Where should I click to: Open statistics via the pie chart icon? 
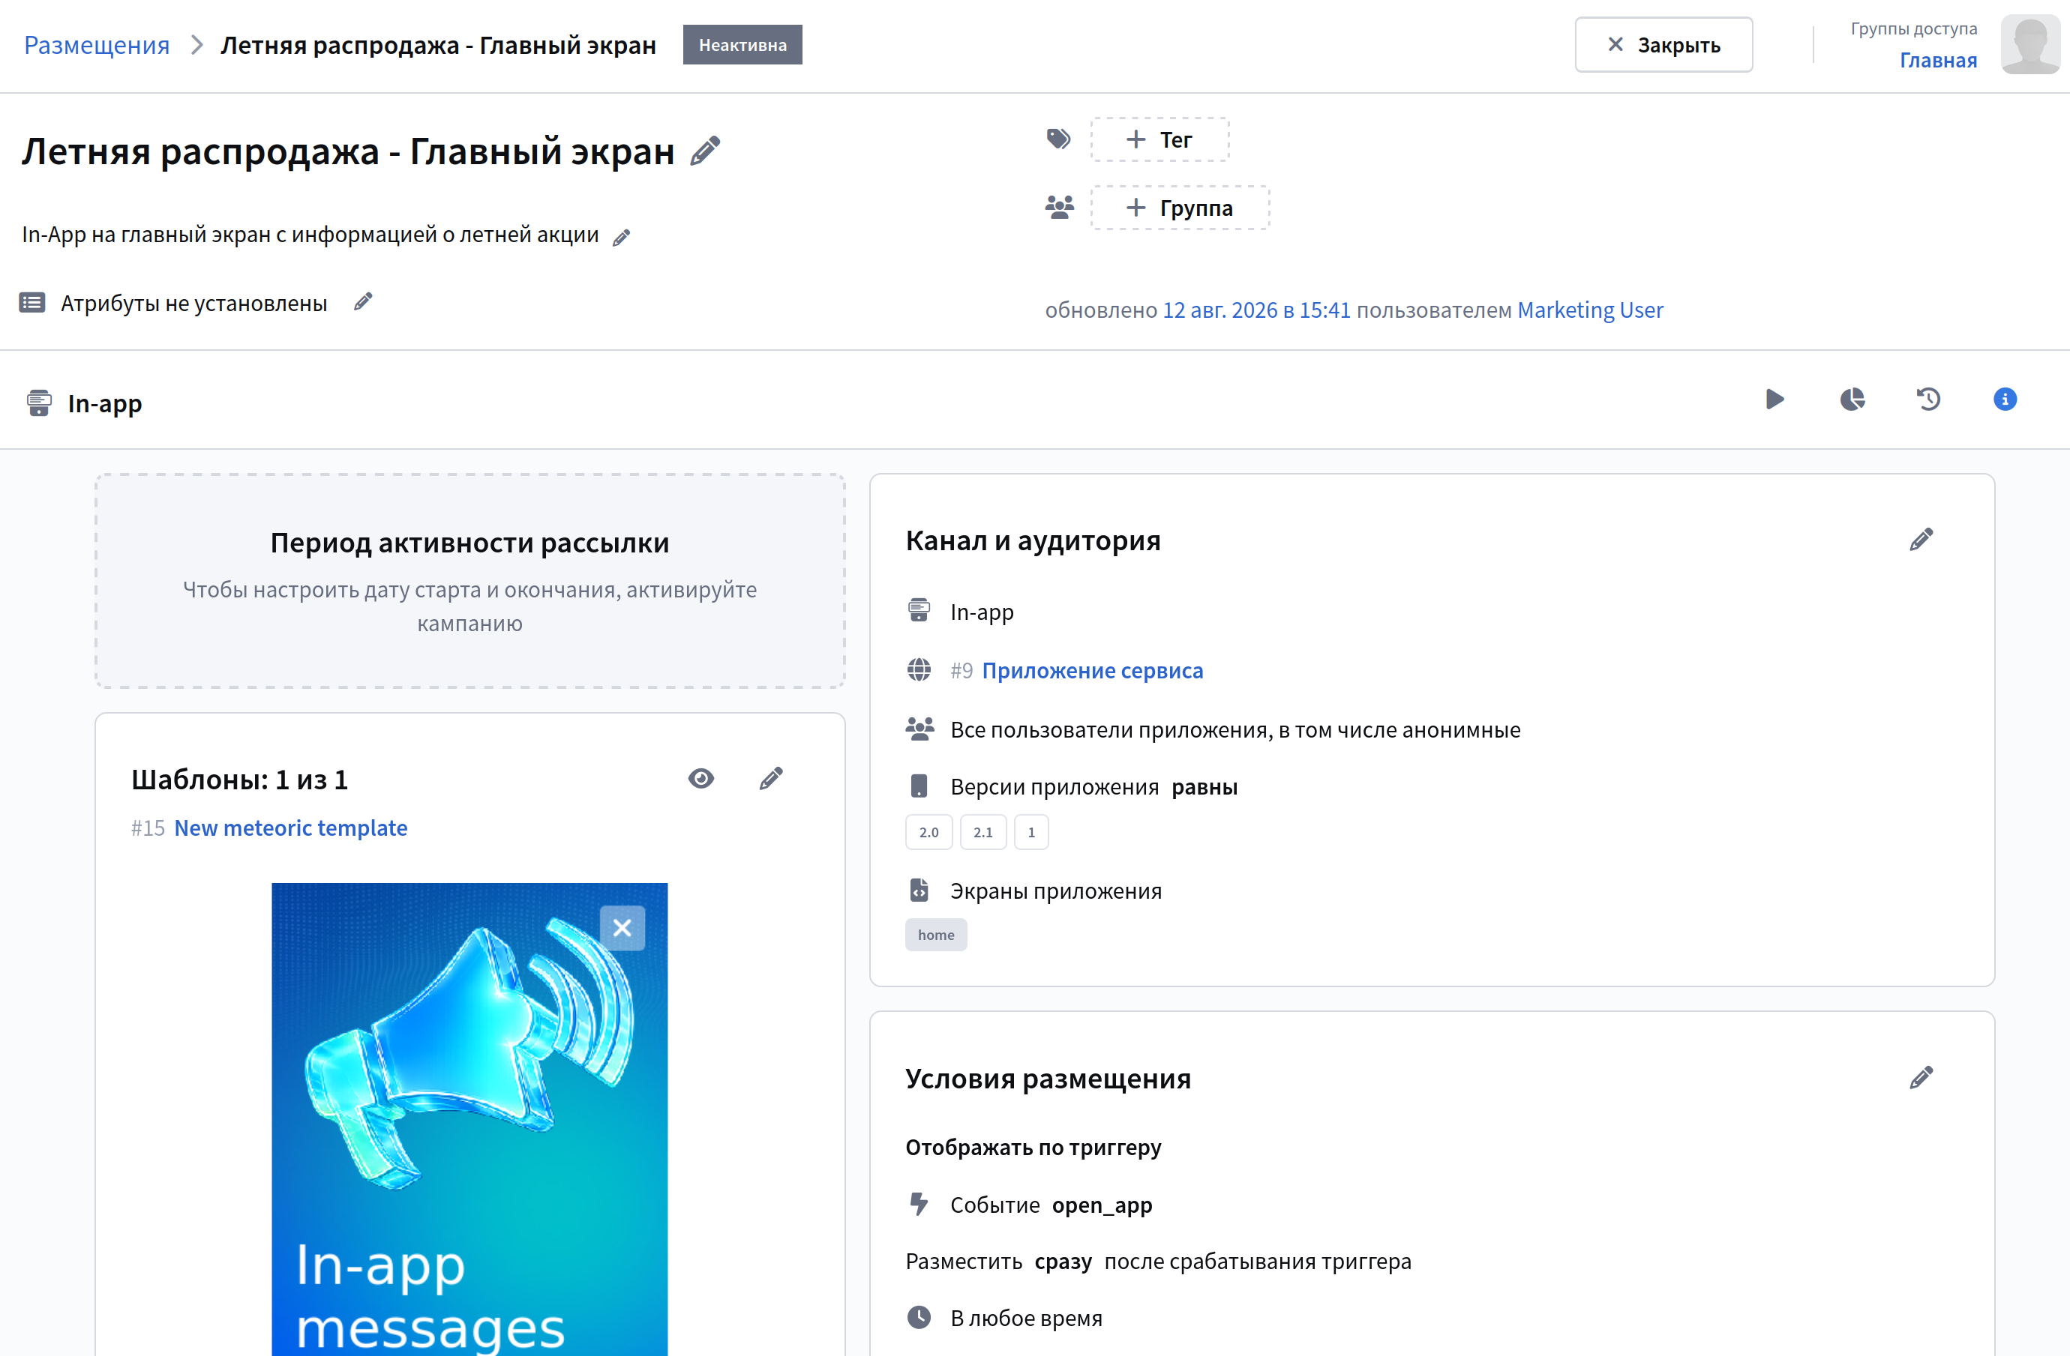tap(1852, 399)
